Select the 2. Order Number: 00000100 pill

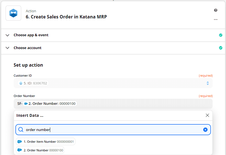click(x=50, y=104)
